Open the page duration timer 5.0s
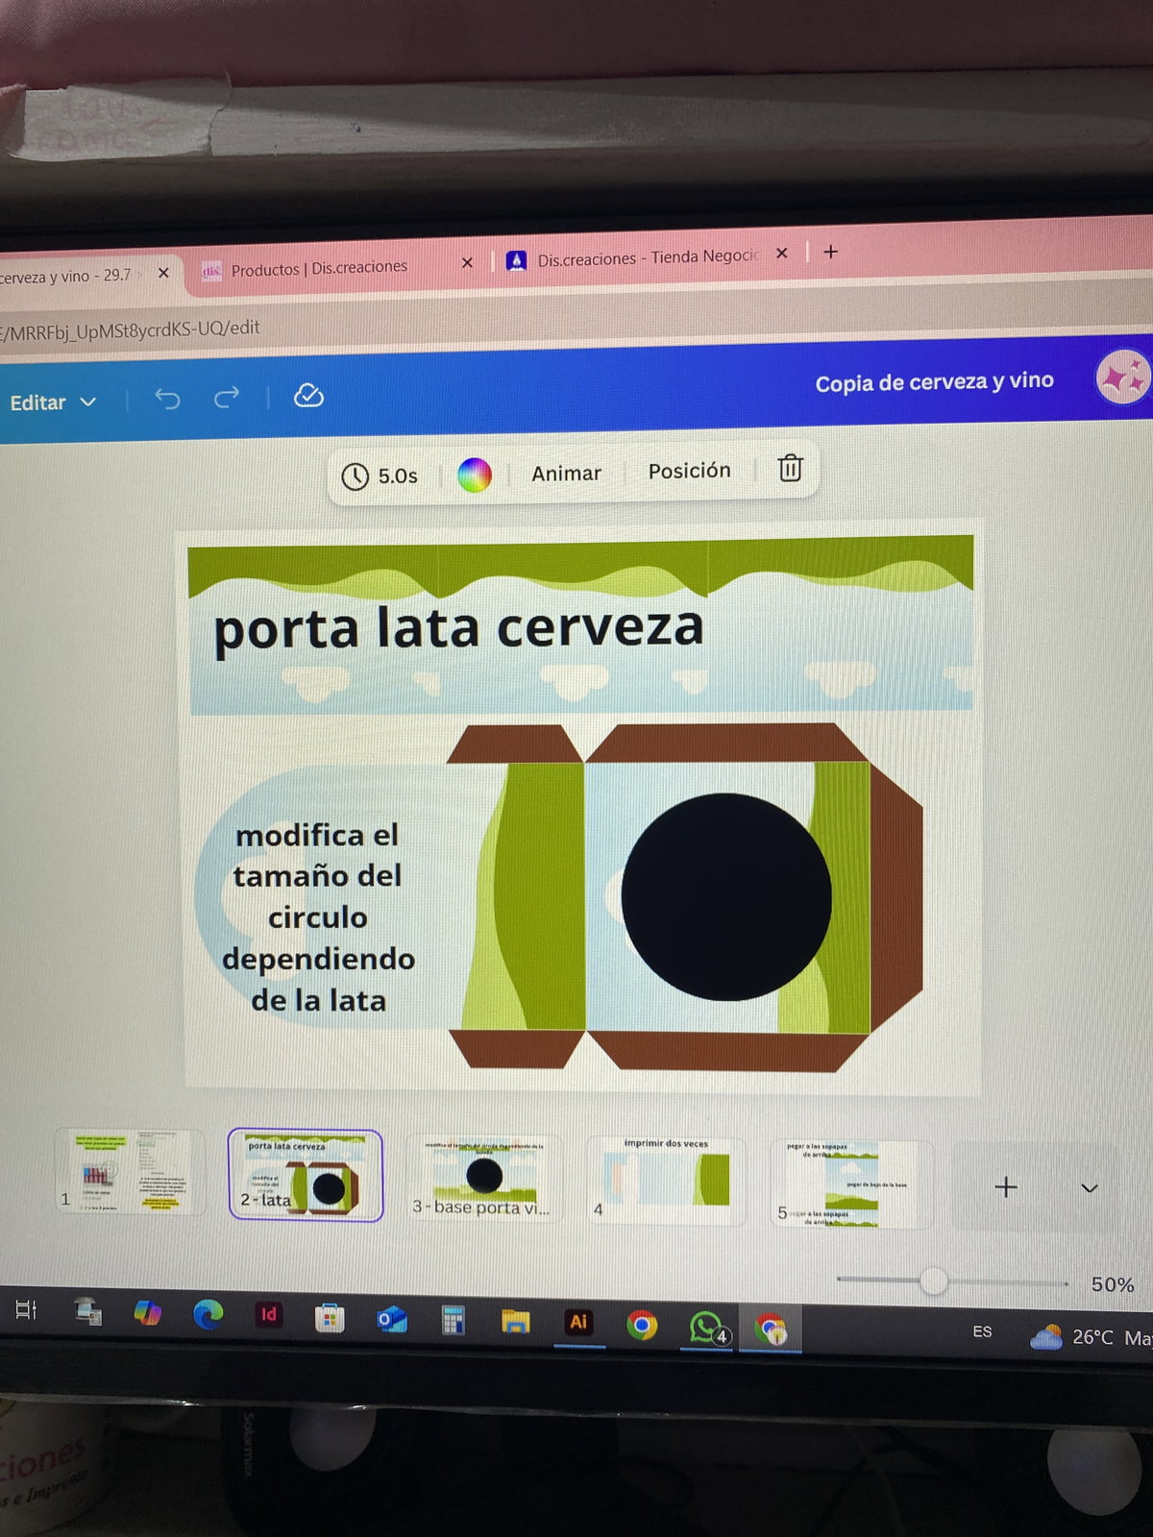This screenshot has width=1153, height=1537. tap(380, 476)
